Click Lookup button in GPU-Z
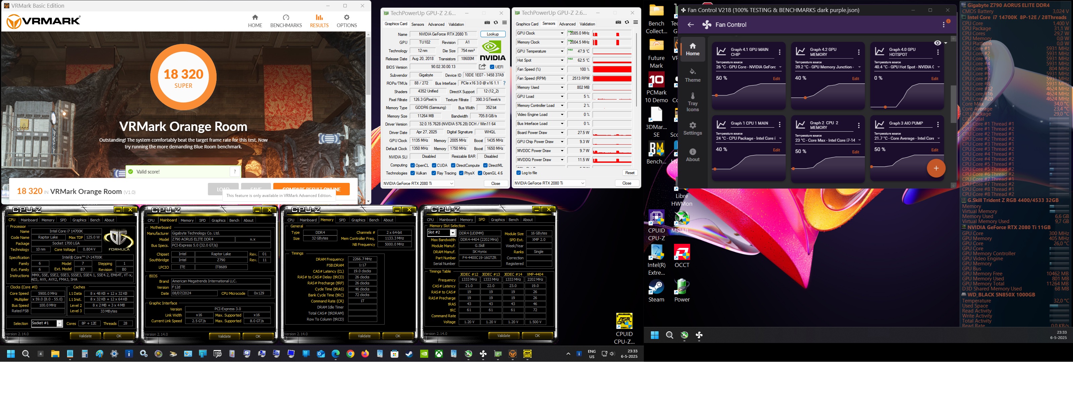 tap(493, 34)
